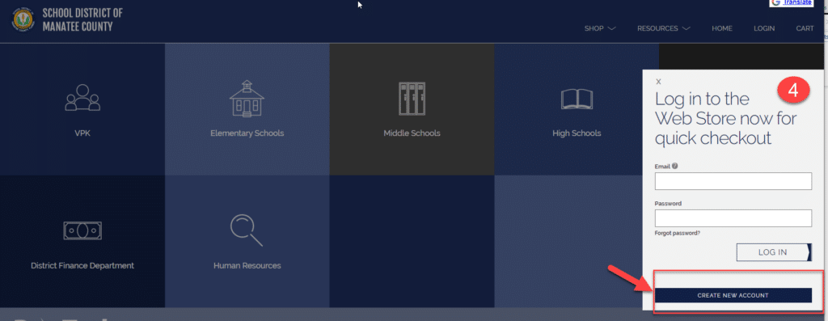This screenshot has width=828, height=321.
Task: Focus the Email input field
Action: [733, 181]
